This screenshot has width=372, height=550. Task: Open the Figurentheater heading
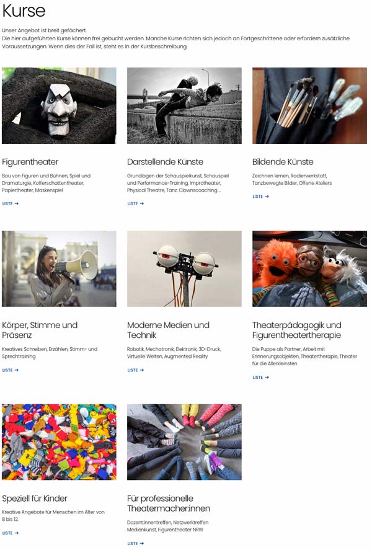click(30, 162)
